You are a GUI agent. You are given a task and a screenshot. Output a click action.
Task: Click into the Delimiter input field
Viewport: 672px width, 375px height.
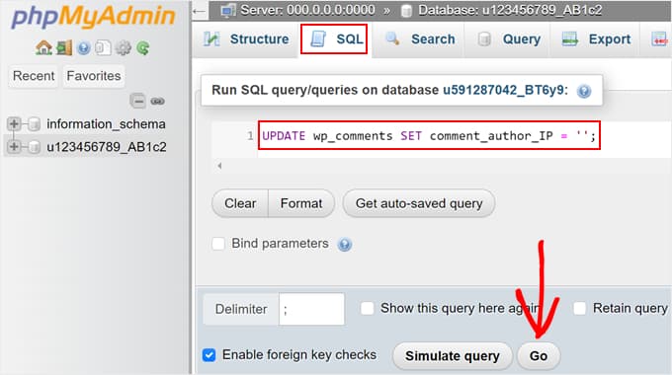[311, 309]
